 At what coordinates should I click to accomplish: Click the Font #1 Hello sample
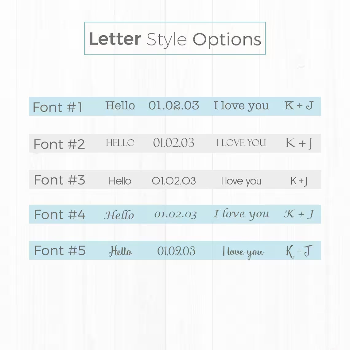click(x=120, y=106)
